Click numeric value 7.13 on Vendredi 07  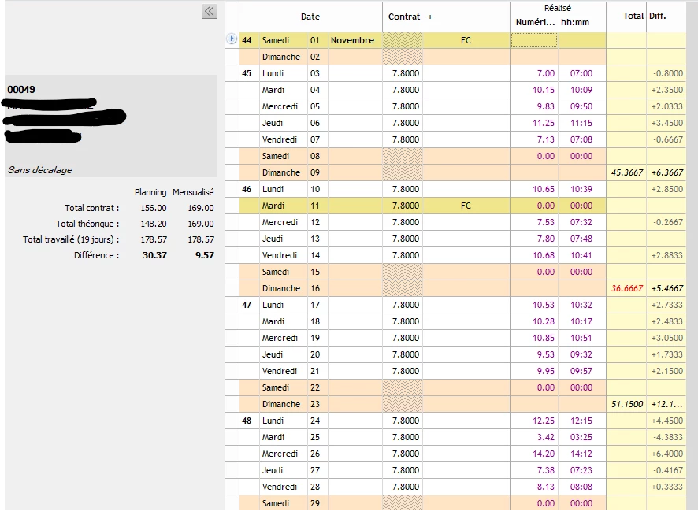click(546, 139)
